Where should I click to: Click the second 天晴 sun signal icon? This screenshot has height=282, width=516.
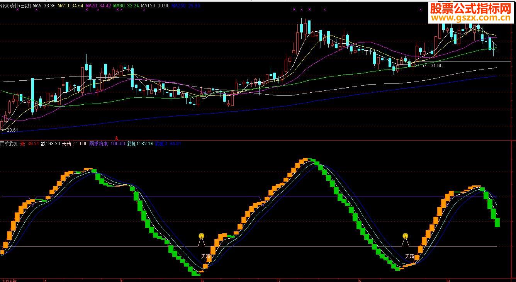pyautogui.click(x=405, y=236)
